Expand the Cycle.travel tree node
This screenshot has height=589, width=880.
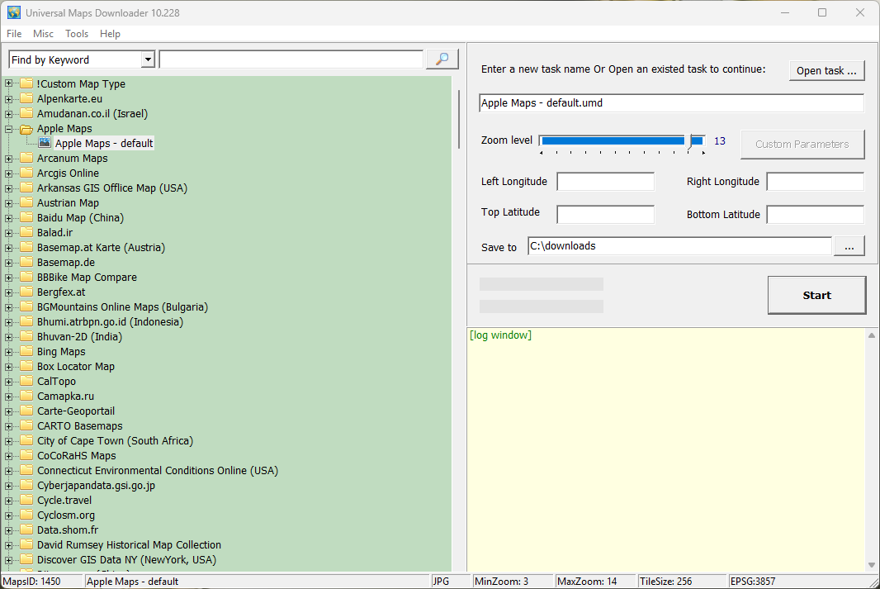click(x=9, y=501)
